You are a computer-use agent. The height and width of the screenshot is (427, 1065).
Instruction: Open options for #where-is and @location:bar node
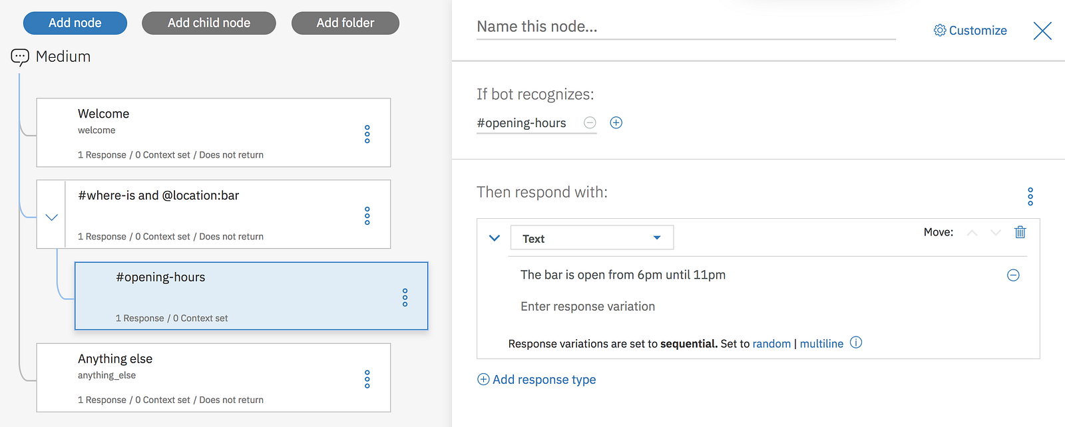pyautogui.click(x=367, y=215)
